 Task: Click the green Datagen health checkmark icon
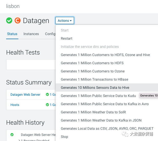tap(9, 20)
